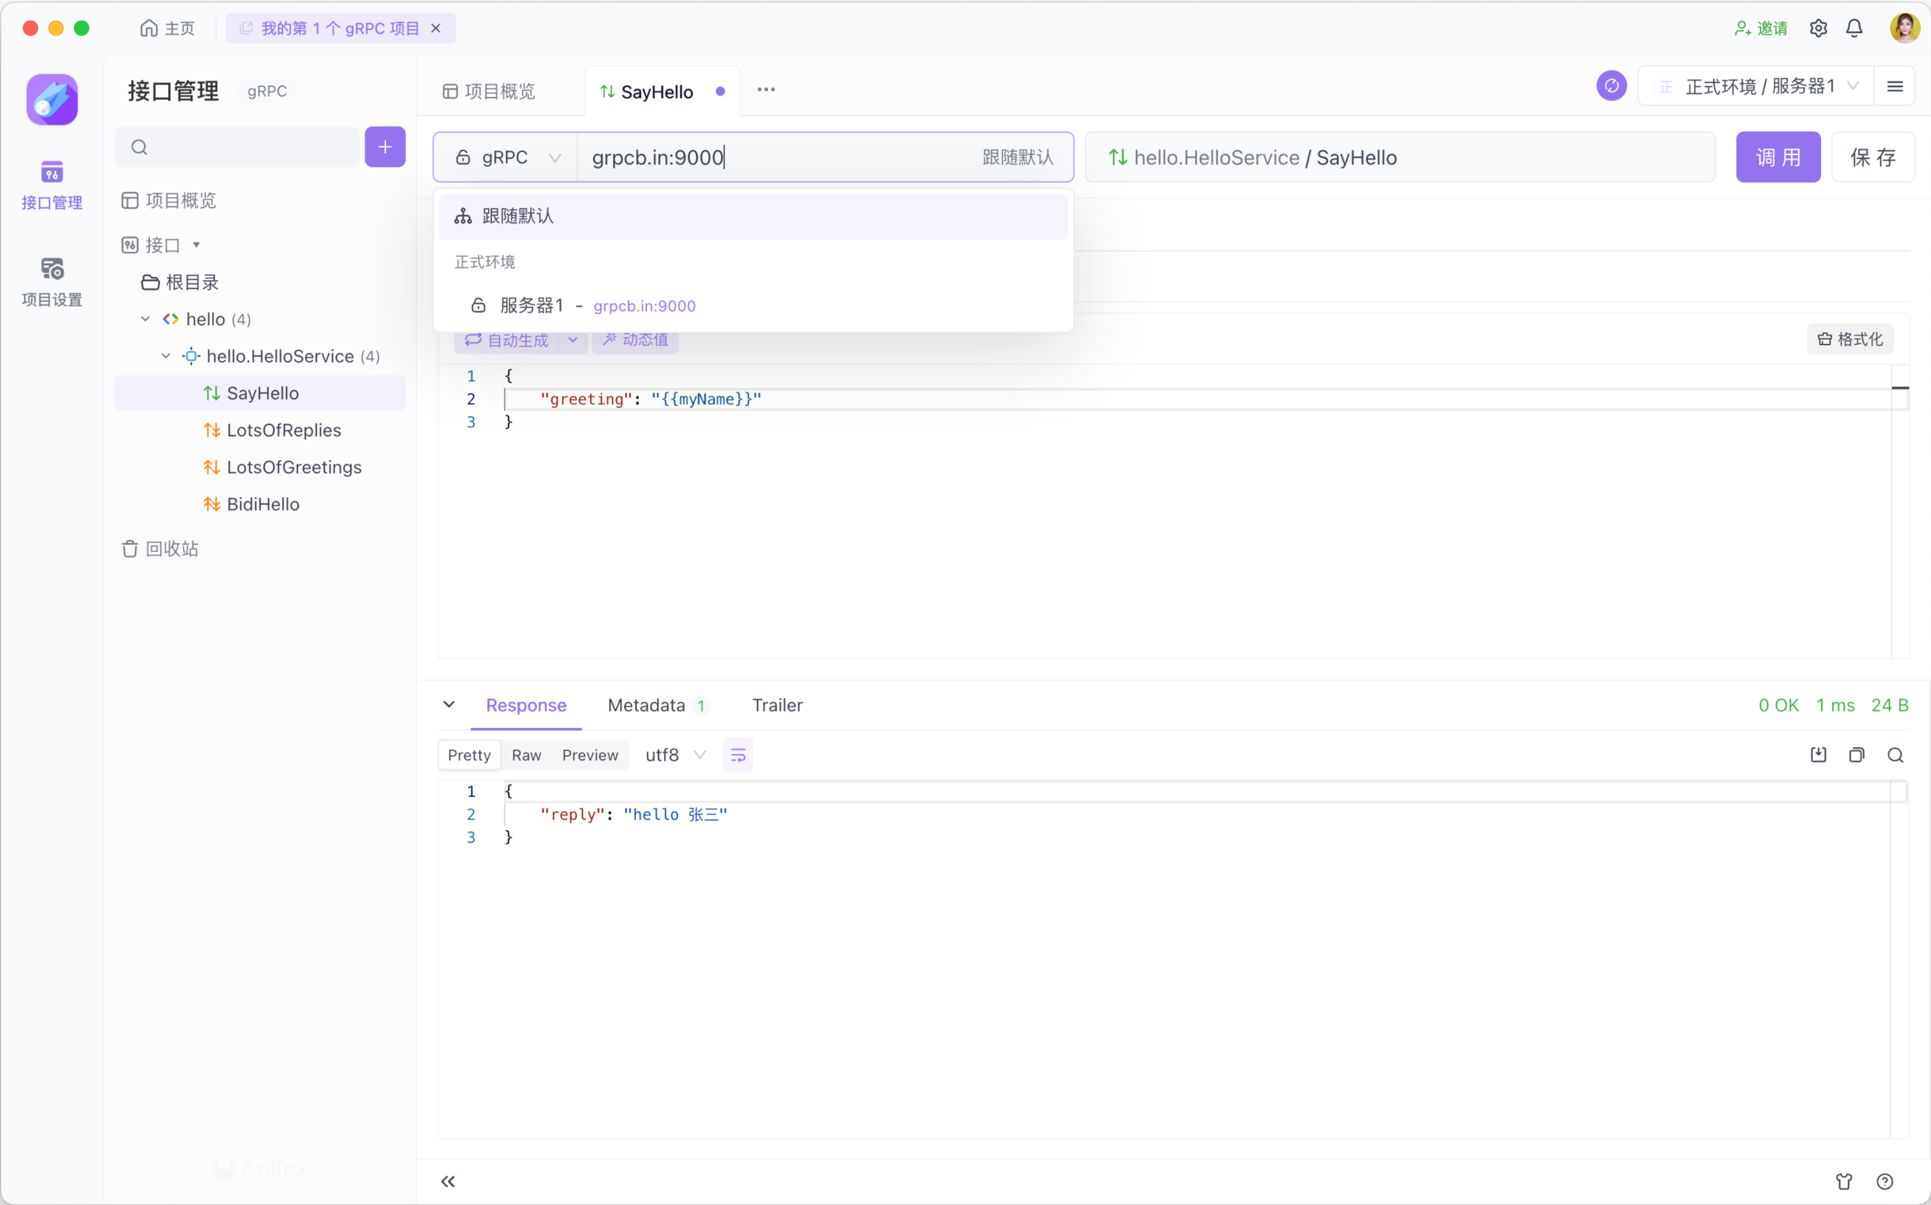Switch response view to Raw
The height and width of the screenshot is (1205, 1931).
pyautogui.click(x=526, y=755)
